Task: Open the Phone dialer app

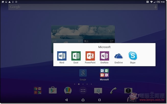Action: [113, 91]
